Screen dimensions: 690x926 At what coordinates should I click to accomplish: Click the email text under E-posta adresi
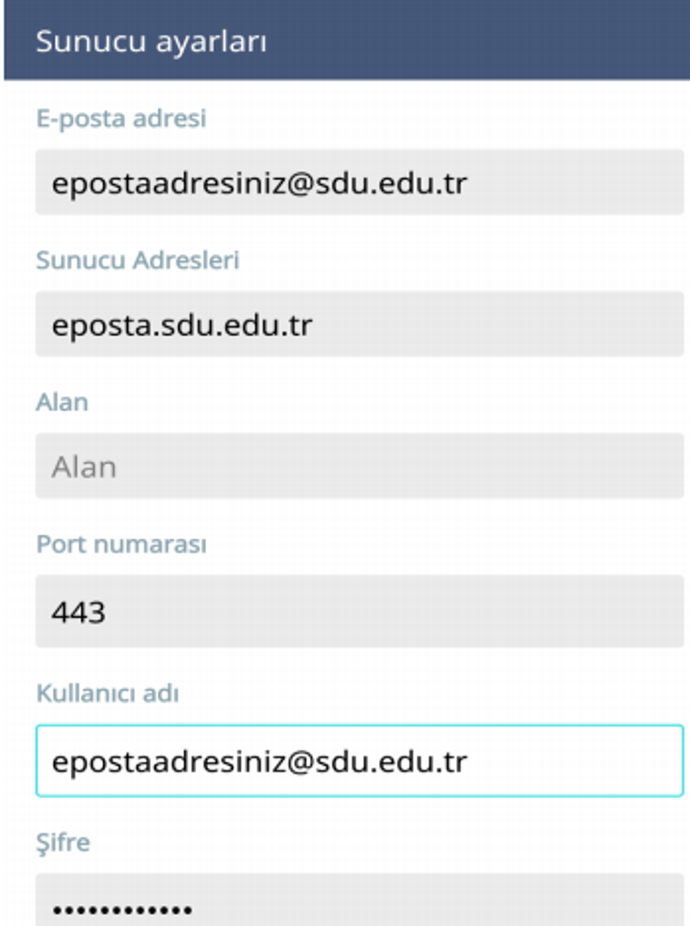pyautogui.click(x=259, y=183)
